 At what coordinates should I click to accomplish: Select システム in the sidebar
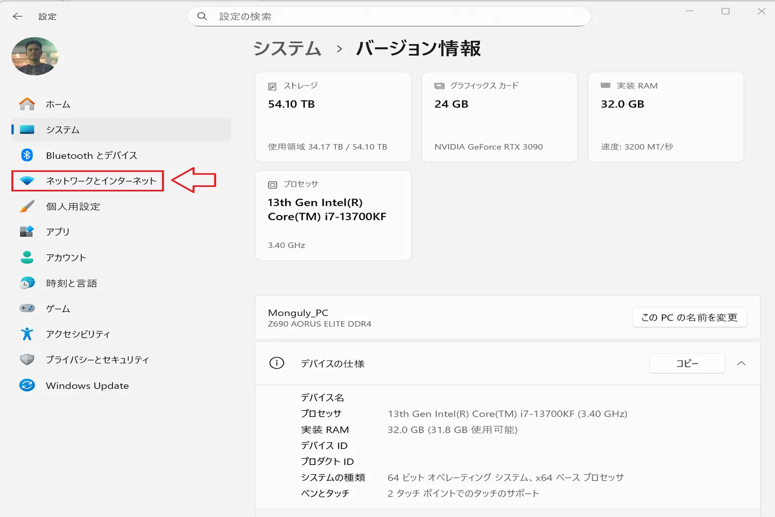(x=121, y=130)
